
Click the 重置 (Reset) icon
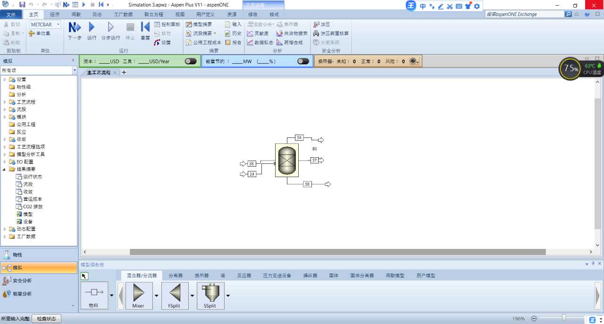(x=145, y=27)
